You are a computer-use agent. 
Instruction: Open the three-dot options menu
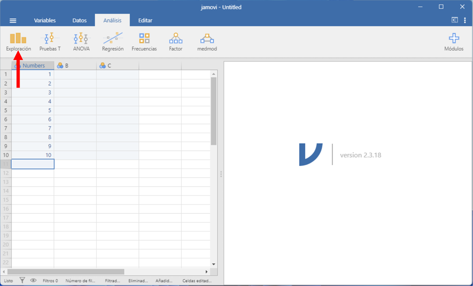pyautogui.click(x=465, y=20)
